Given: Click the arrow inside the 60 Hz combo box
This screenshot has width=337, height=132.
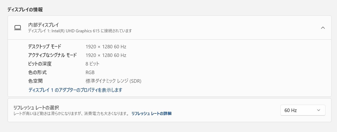Looking at the screenshot, I should (x=319, y=110).
